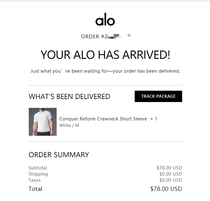210x201 pixels.
Task: Click the alo logo at top
Action: [x=105, y=20]
